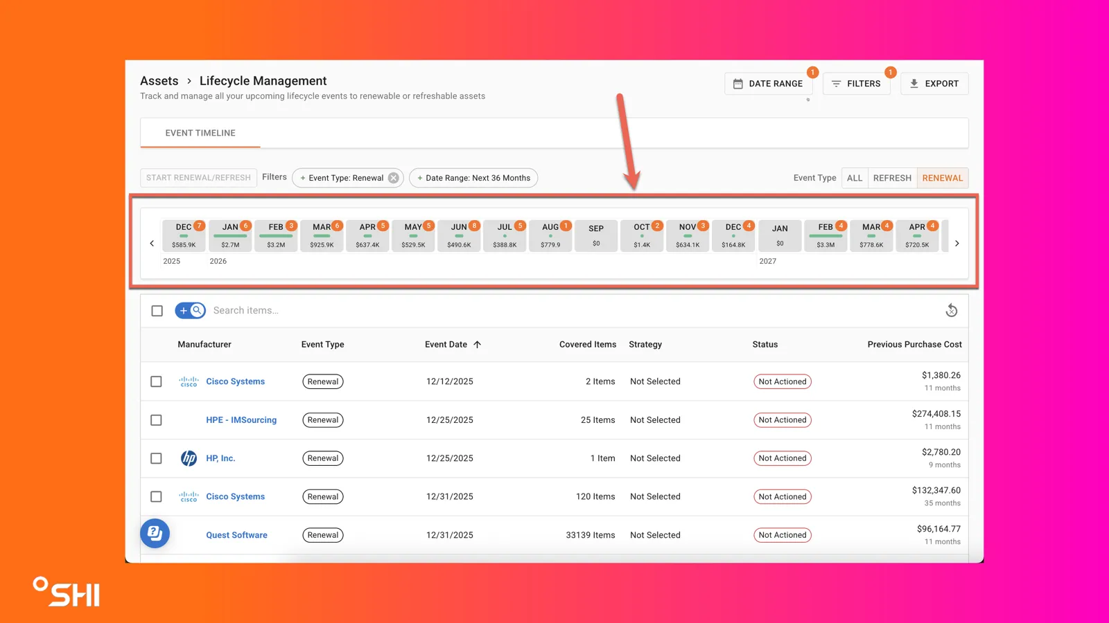This screenshot has height=623, width=1109.
Task: Click the Renewal tag in Quest Software row
Action: pyautogui.click(x=323, y=535)
